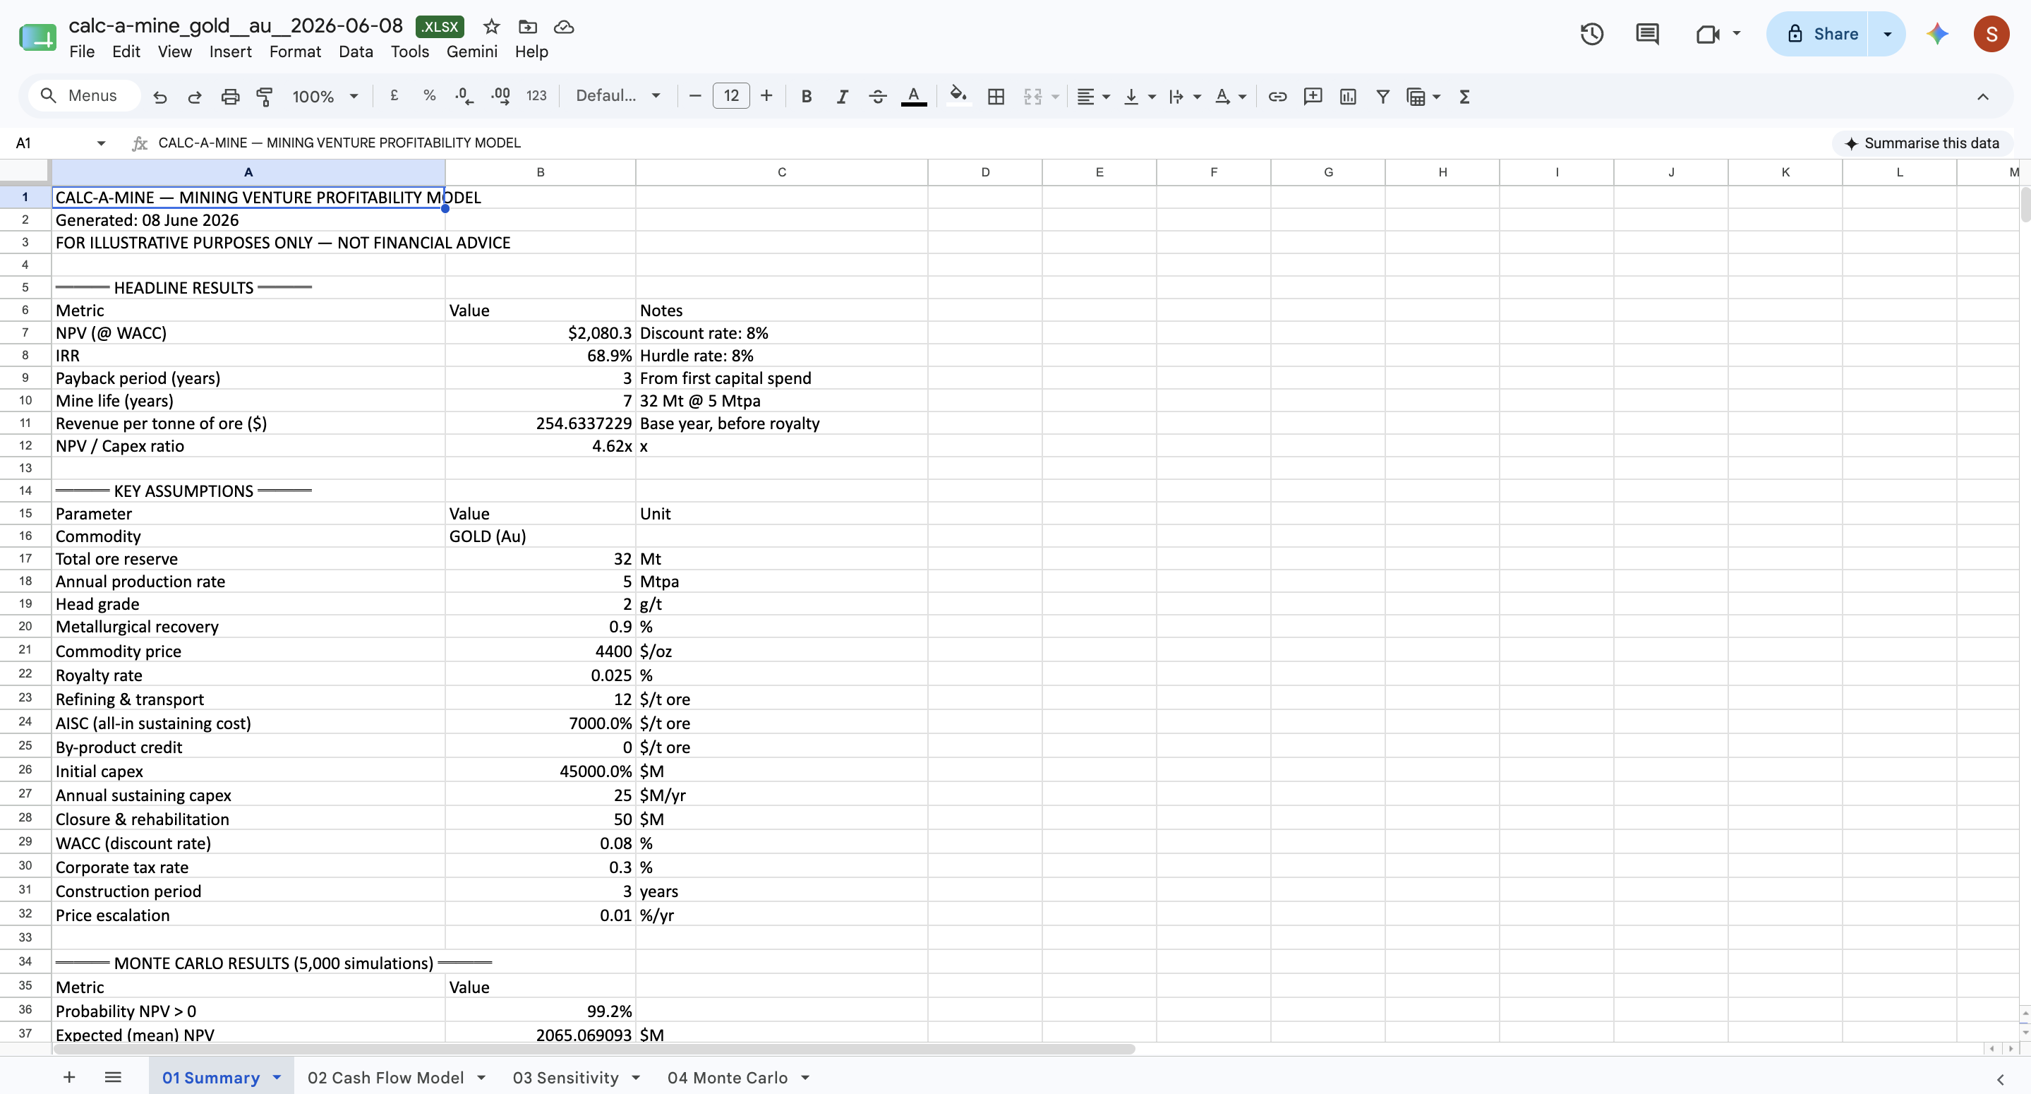Activate the paint format roller

pos(265,96)
